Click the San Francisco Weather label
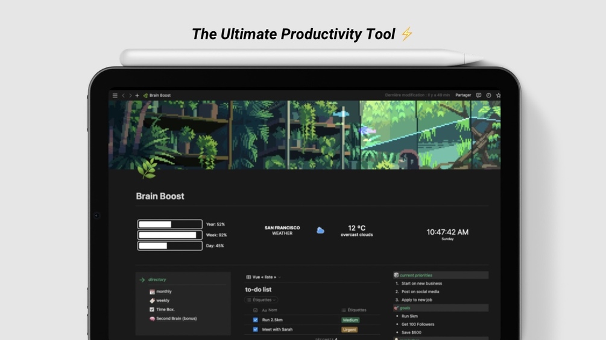This screenshot has height=340, width=606. (x=282, y=230)
